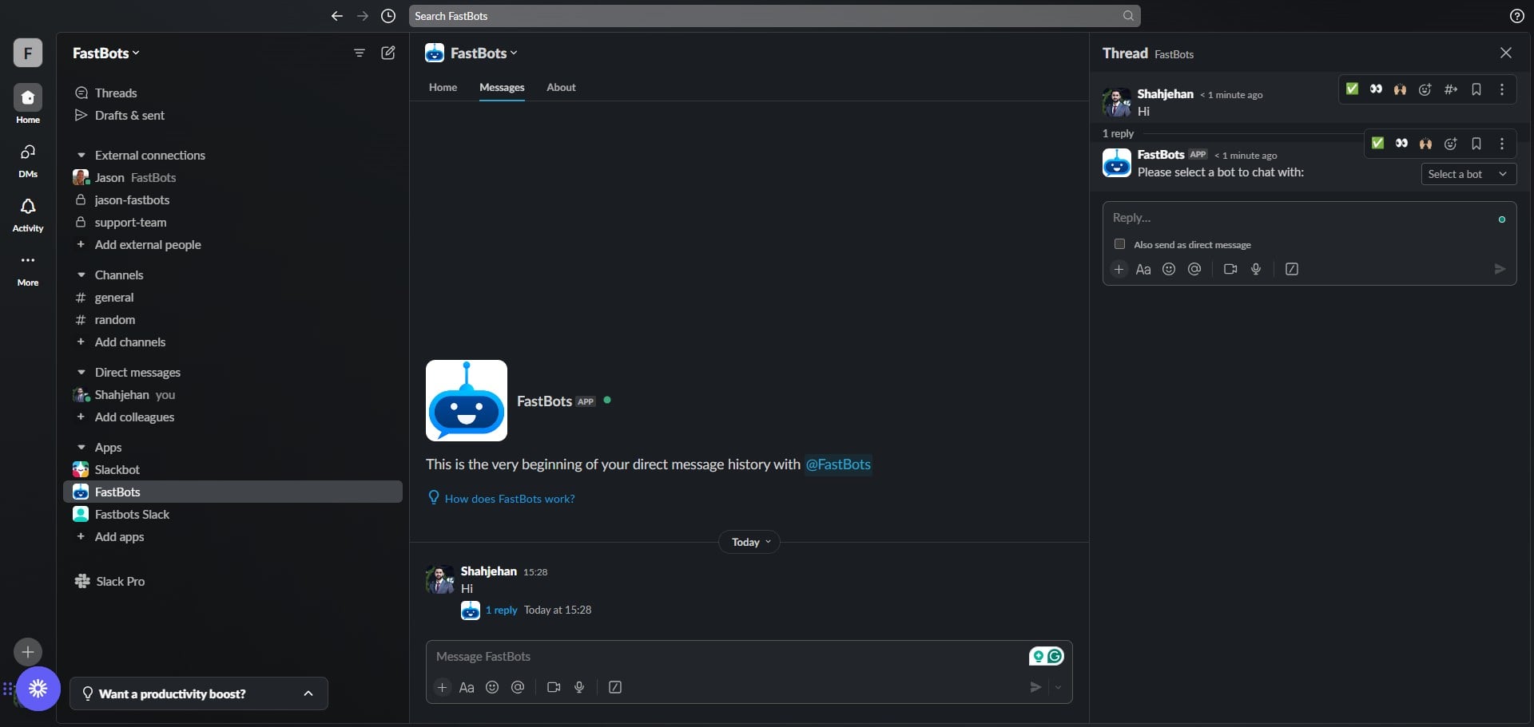The height and width of the screenshot is (727, 1534).
Task: Open the 1 reply thread link
Action: (501, 610)
